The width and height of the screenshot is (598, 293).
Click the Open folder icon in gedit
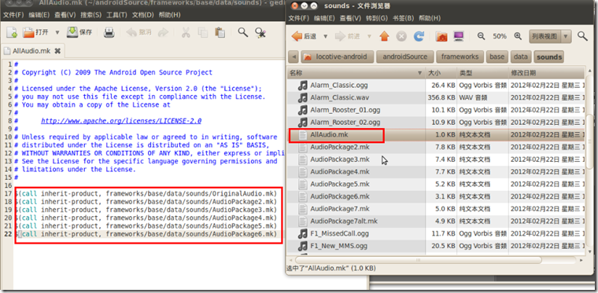[x=28, y=32]
